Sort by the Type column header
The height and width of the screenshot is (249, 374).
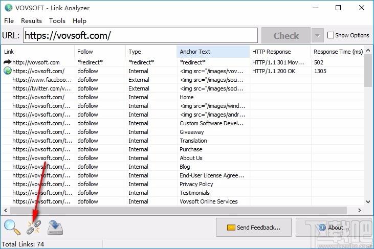point(151,52)
